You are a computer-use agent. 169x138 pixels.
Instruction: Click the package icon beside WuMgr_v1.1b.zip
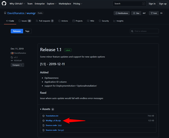(44, 121)
